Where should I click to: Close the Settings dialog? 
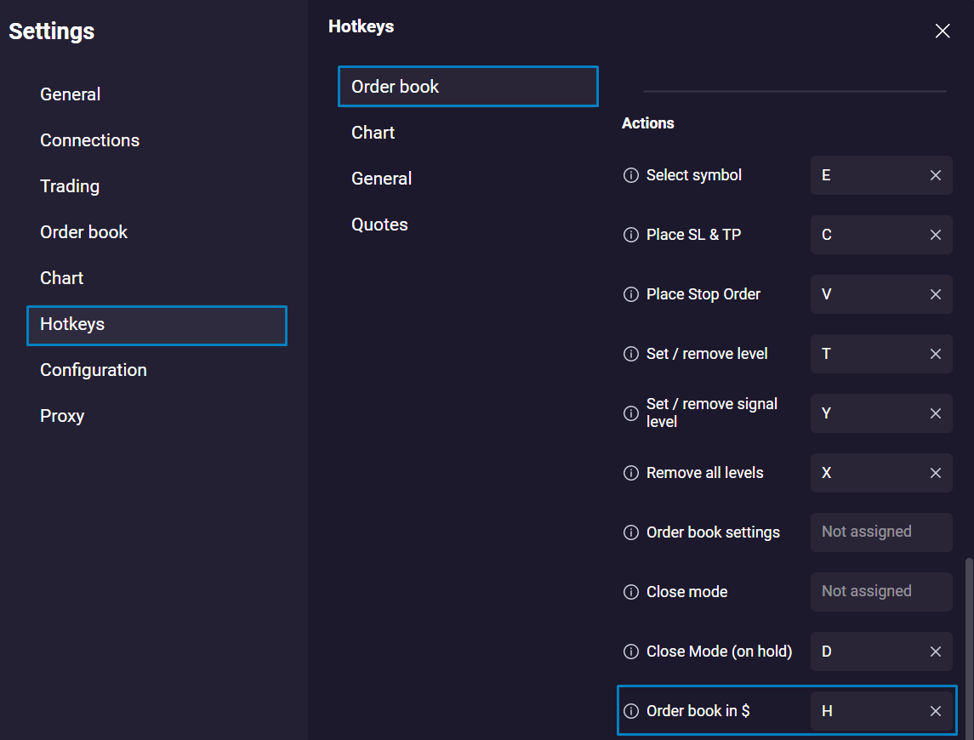[x=943, y=31]
